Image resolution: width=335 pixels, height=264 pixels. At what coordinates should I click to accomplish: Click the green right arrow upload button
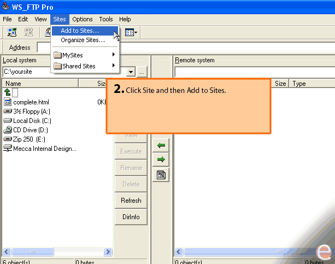click(161, 160)
